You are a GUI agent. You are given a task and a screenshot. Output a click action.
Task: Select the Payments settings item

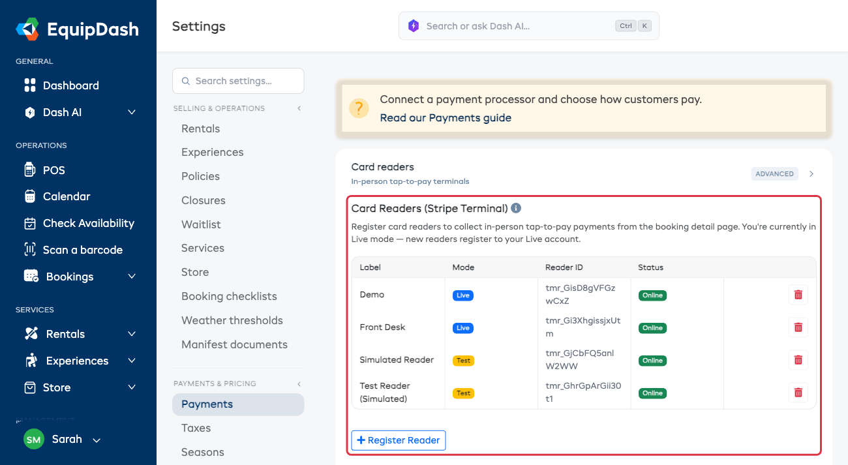click(238, 404)
